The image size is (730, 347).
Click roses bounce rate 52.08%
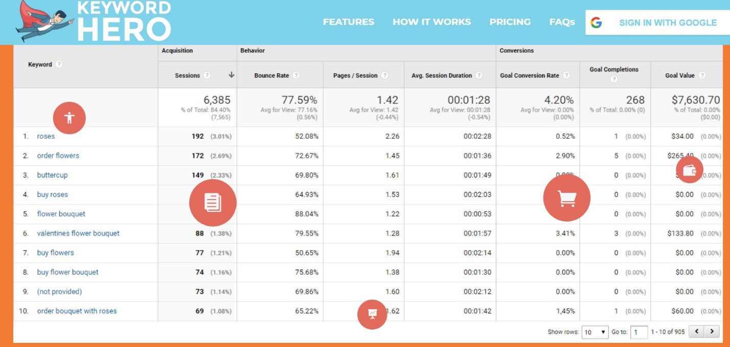click(307, 136)
